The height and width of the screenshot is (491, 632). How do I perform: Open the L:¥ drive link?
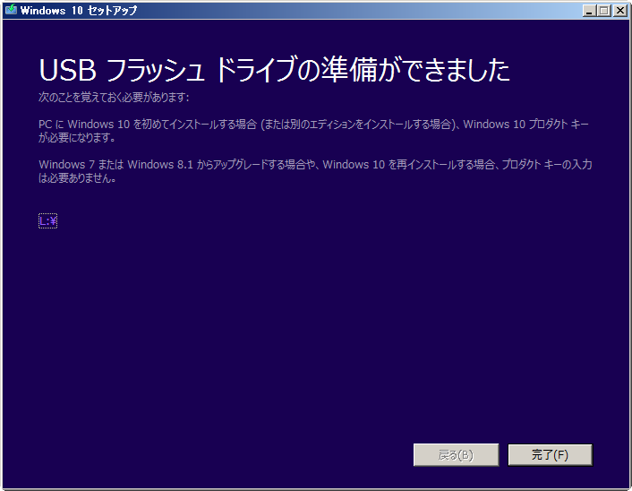[x=48, y=220]
